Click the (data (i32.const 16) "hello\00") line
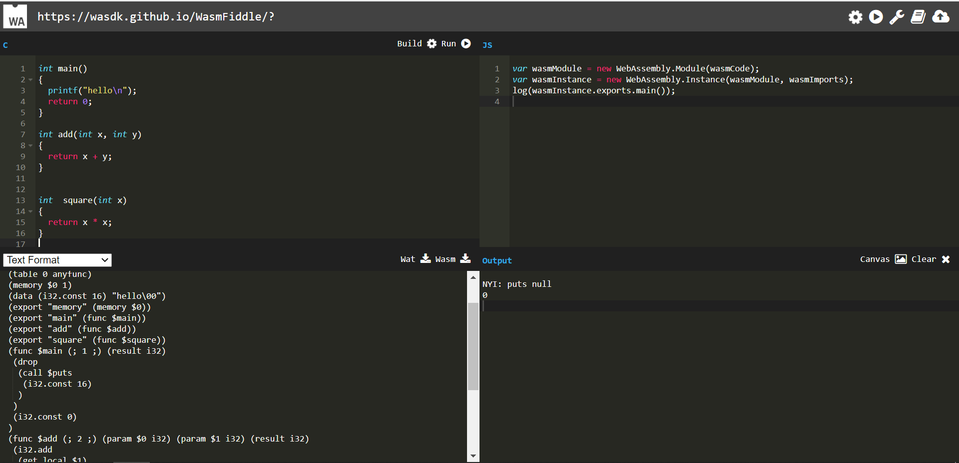Screen dimensions: 959x463 (87, 296)
